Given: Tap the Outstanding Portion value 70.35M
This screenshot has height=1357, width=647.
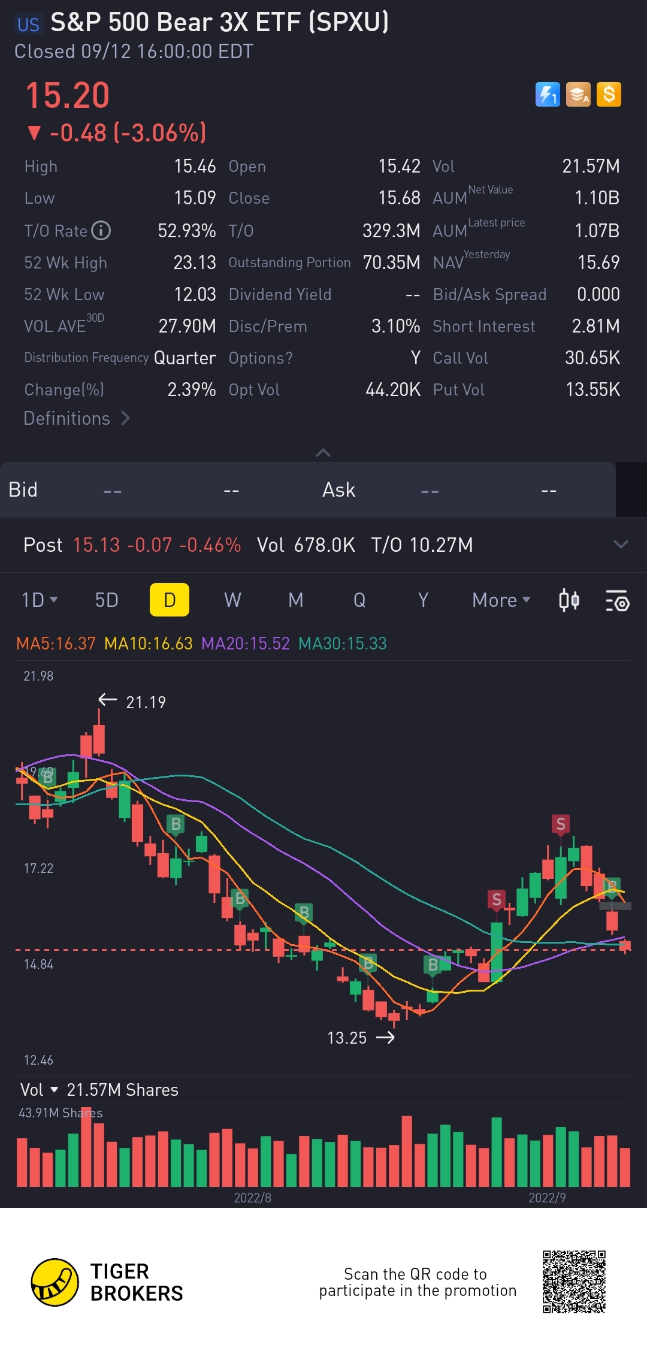Looking at the screenshot, I should click(391, 262).
